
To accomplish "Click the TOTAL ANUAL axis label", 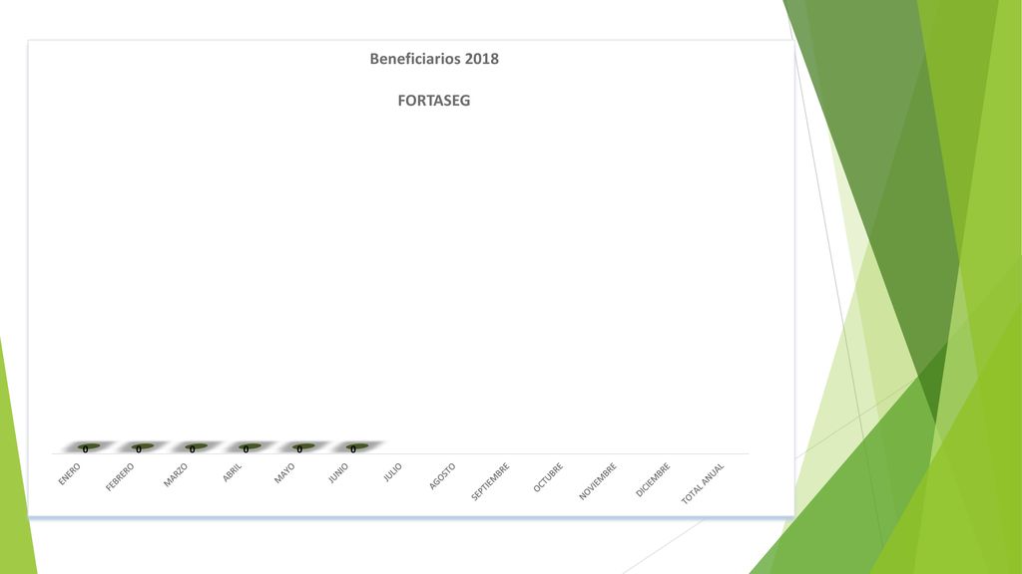I will click(x=702, y=483).
